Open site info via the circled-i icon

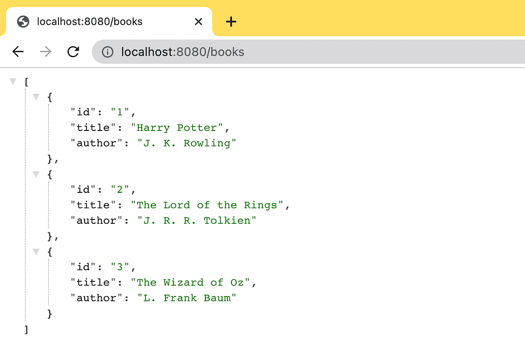pyautogui.click(x=107, y=51)
